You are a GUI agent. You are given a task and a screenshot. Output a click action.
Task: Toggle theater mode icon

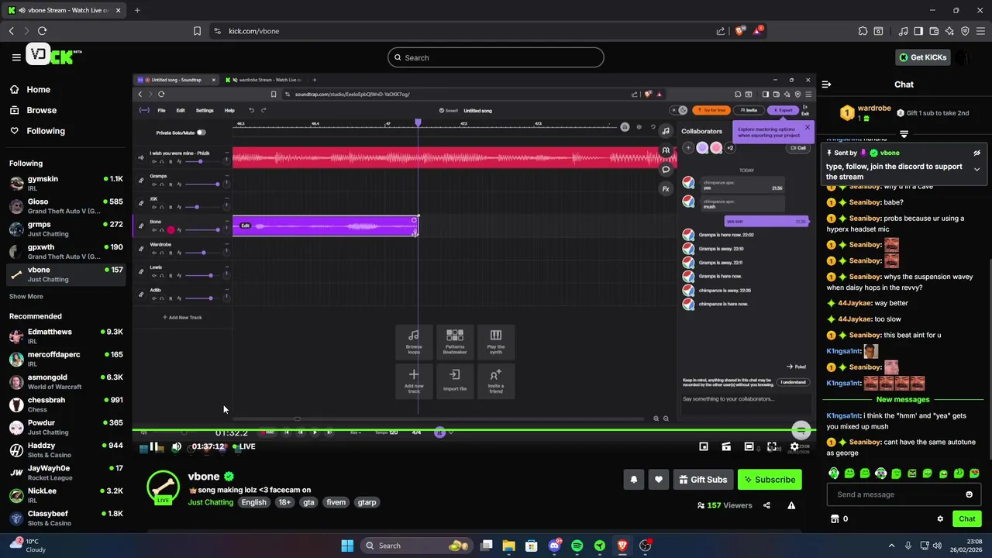pyautogui.click(x=749, y=446)
